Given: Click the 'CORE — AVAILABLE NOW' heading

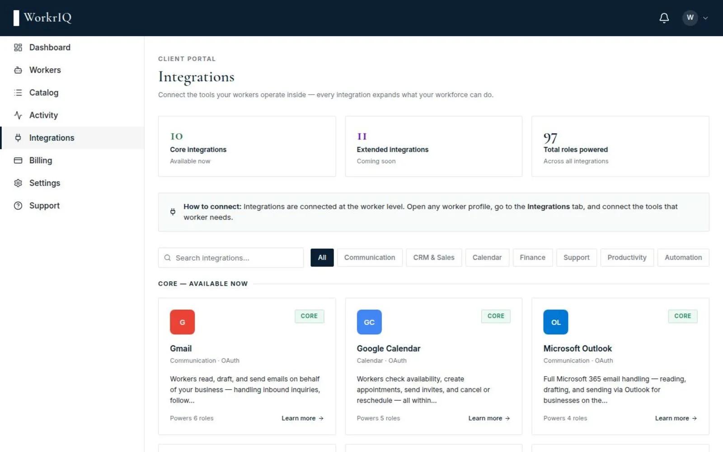Looking at the screenshot, I should pos(203,284).
